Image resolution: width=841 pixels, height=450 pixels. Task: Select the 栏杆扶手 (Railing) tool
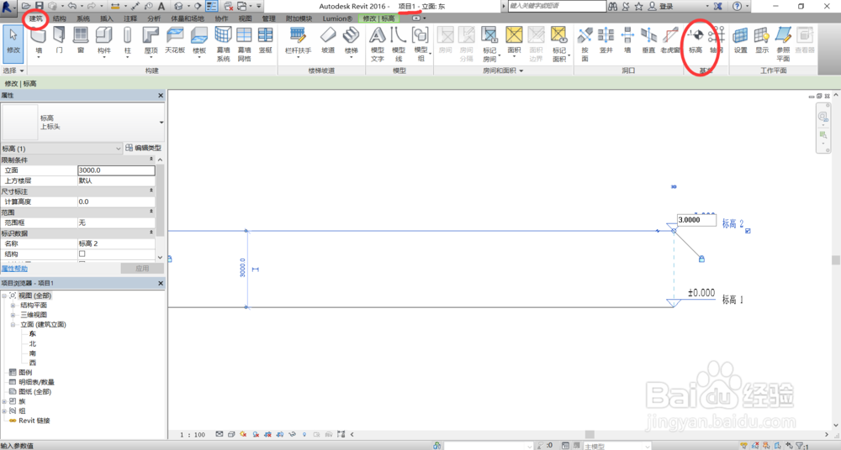pyautogui.click(x=298, y=41)
